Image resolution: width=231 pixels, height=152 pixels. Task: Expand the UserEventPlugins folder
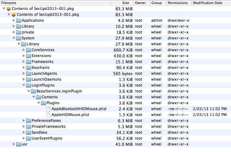click(x=24, y=138)
